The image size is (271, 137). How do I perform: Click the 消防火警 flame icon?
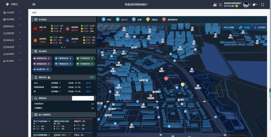click(35, 29)
